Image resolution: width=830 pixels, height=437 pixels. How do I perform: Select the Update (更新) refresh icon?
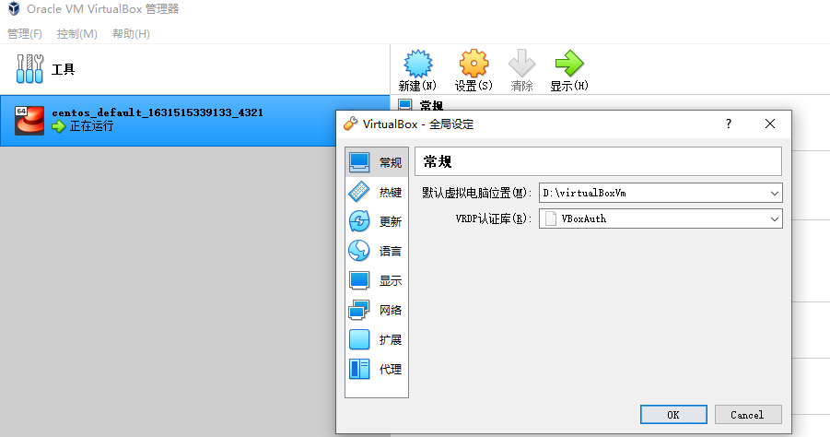click(x=359, y=221)
